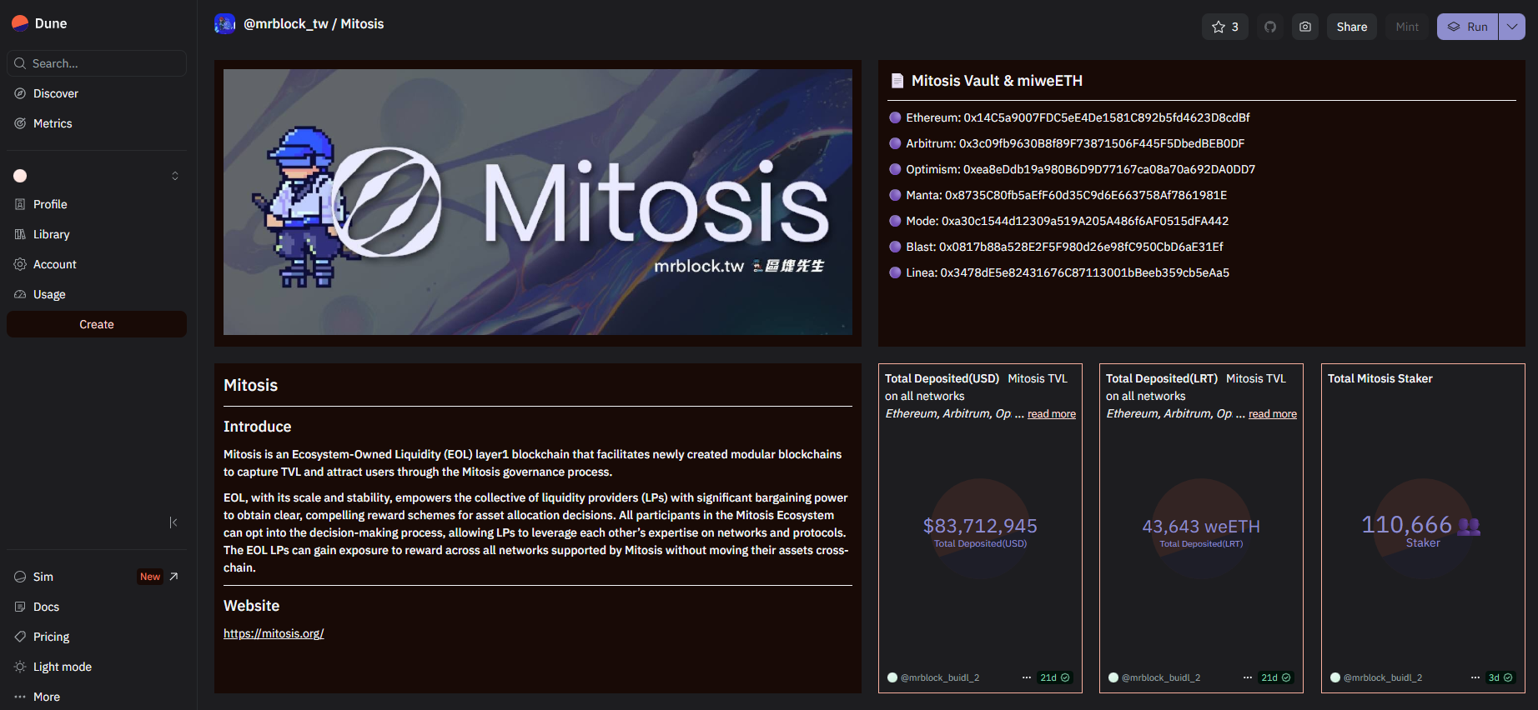Click the GitHub icon in the top bar

(1270, 27)
